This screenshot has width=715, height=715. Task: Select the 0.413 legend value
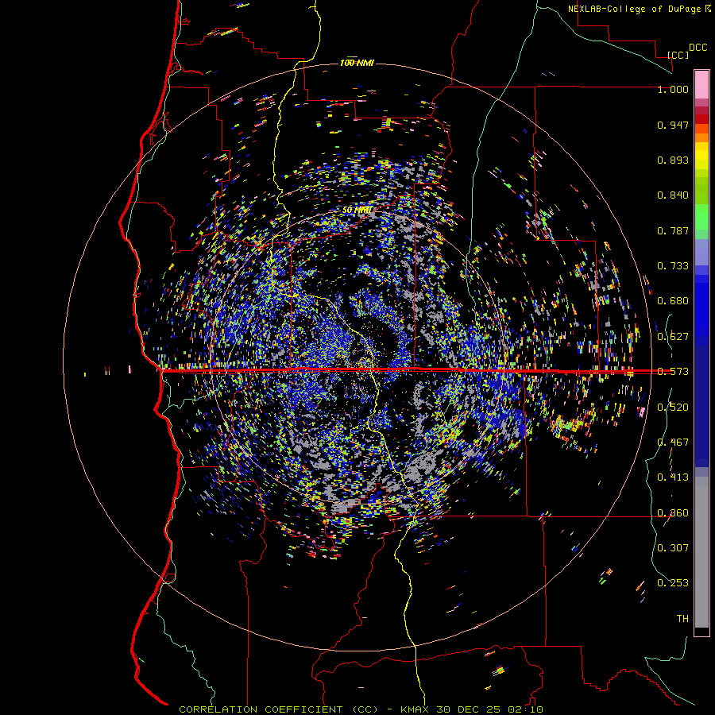click(x=673, y=477)
